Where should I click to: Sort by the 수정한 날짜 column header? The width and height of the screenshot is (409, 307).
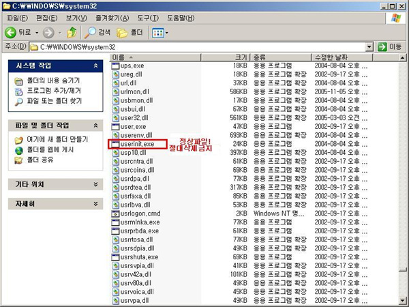(x=342, y=57)
